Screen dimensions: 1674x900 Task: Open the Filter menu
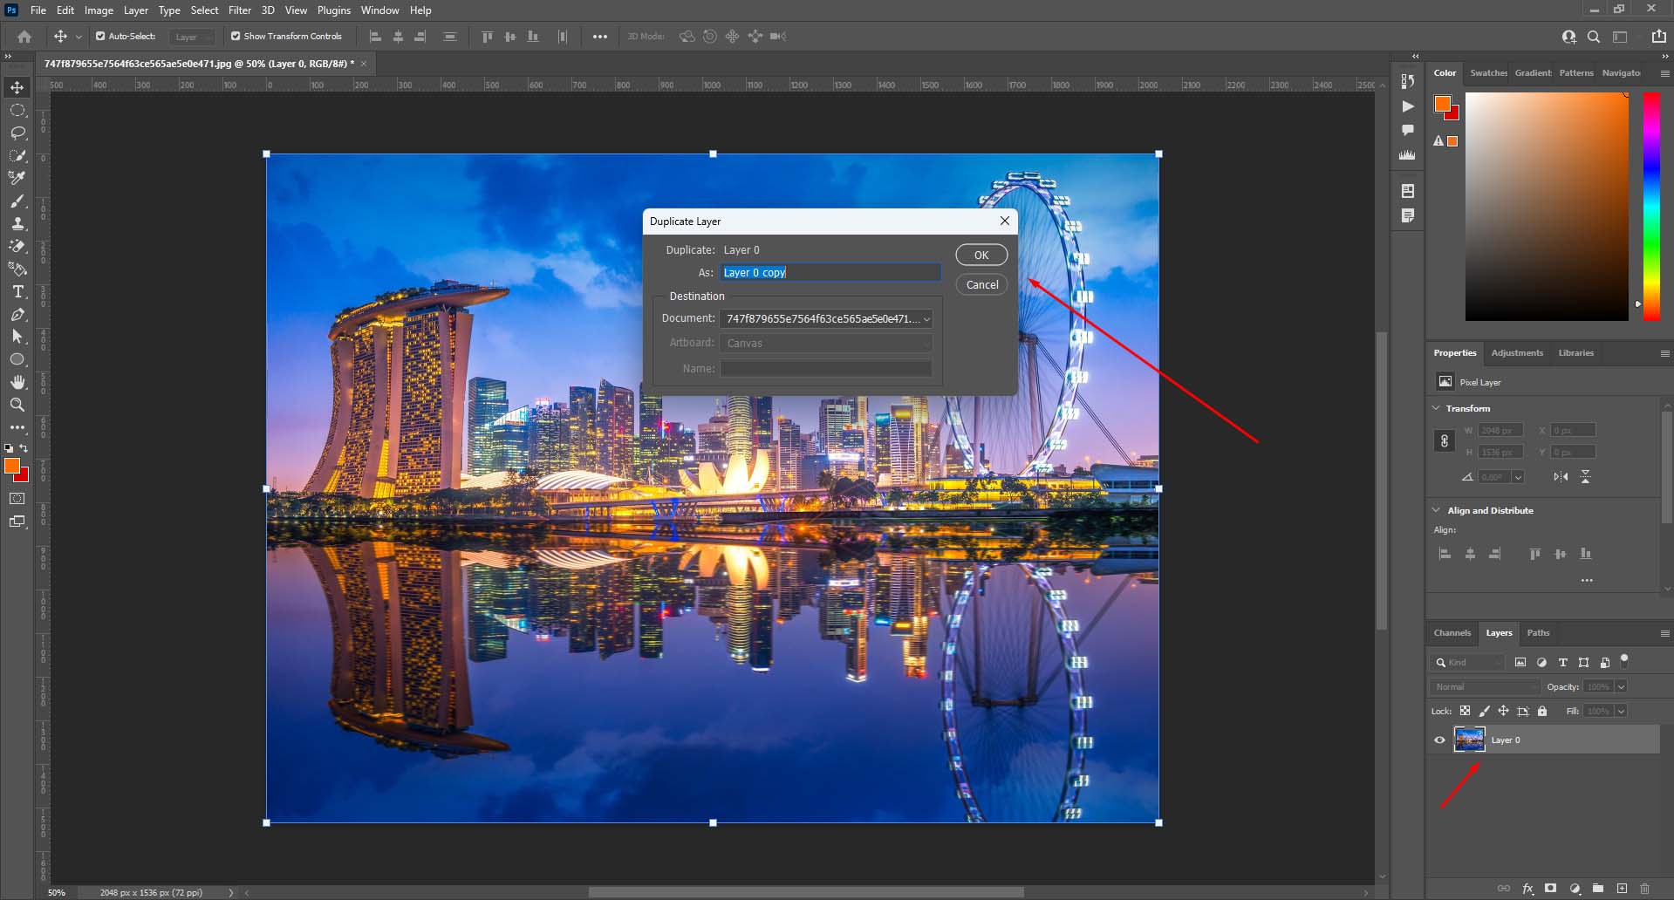point(240,10)
